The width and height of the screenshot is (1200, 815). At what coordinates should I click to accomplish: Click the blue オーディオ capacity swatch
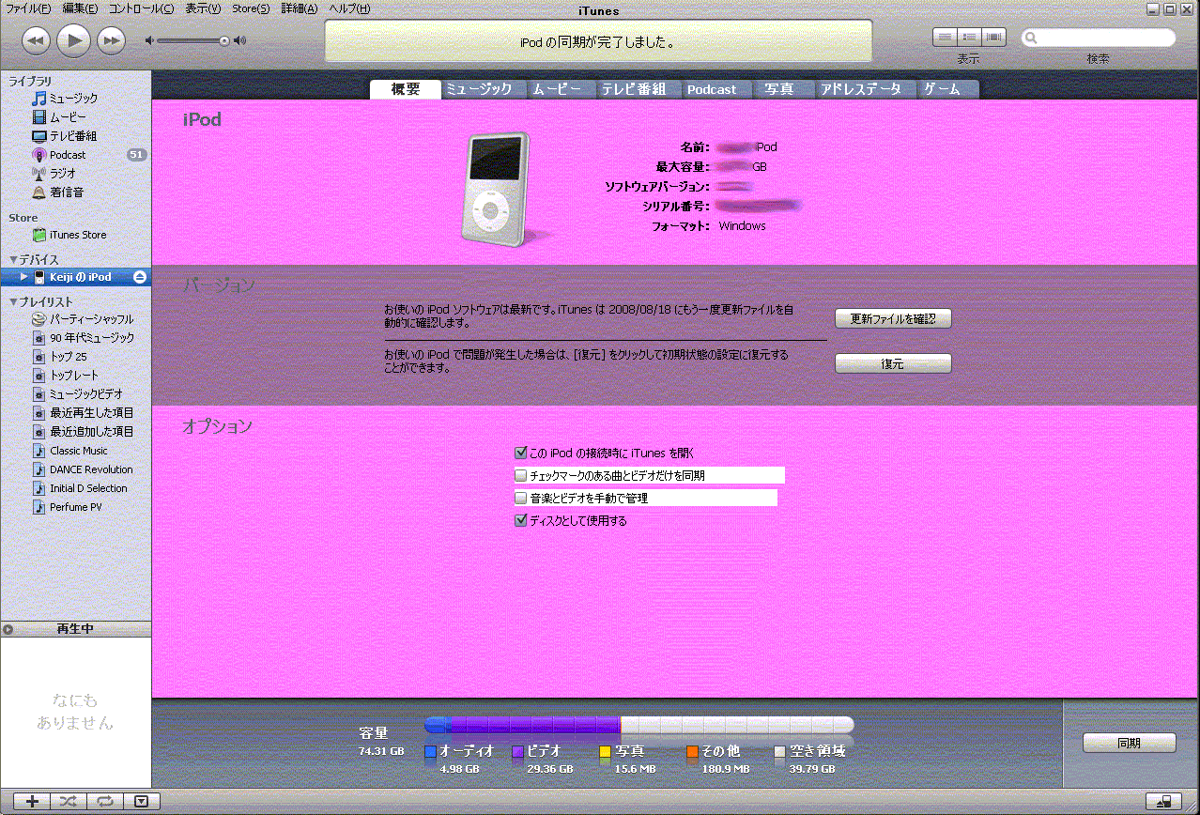(x=431, y=751)
